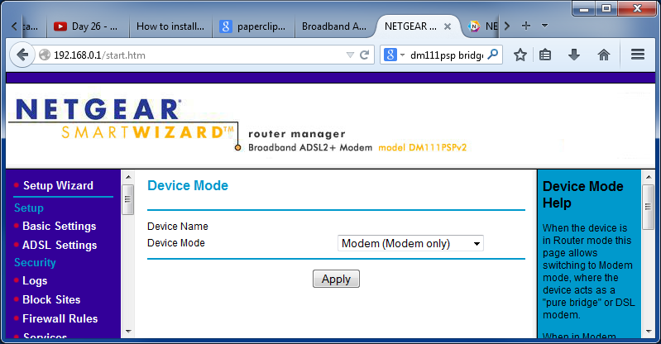Open the downloads arrow icon
The image size is (661, 344).
coord(574,55)
